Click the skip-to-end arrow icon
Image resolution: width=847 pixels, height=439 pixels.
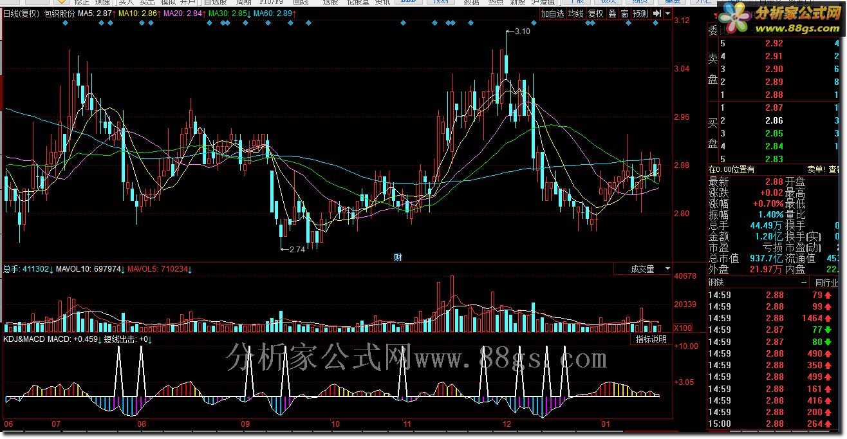point(656,14)
